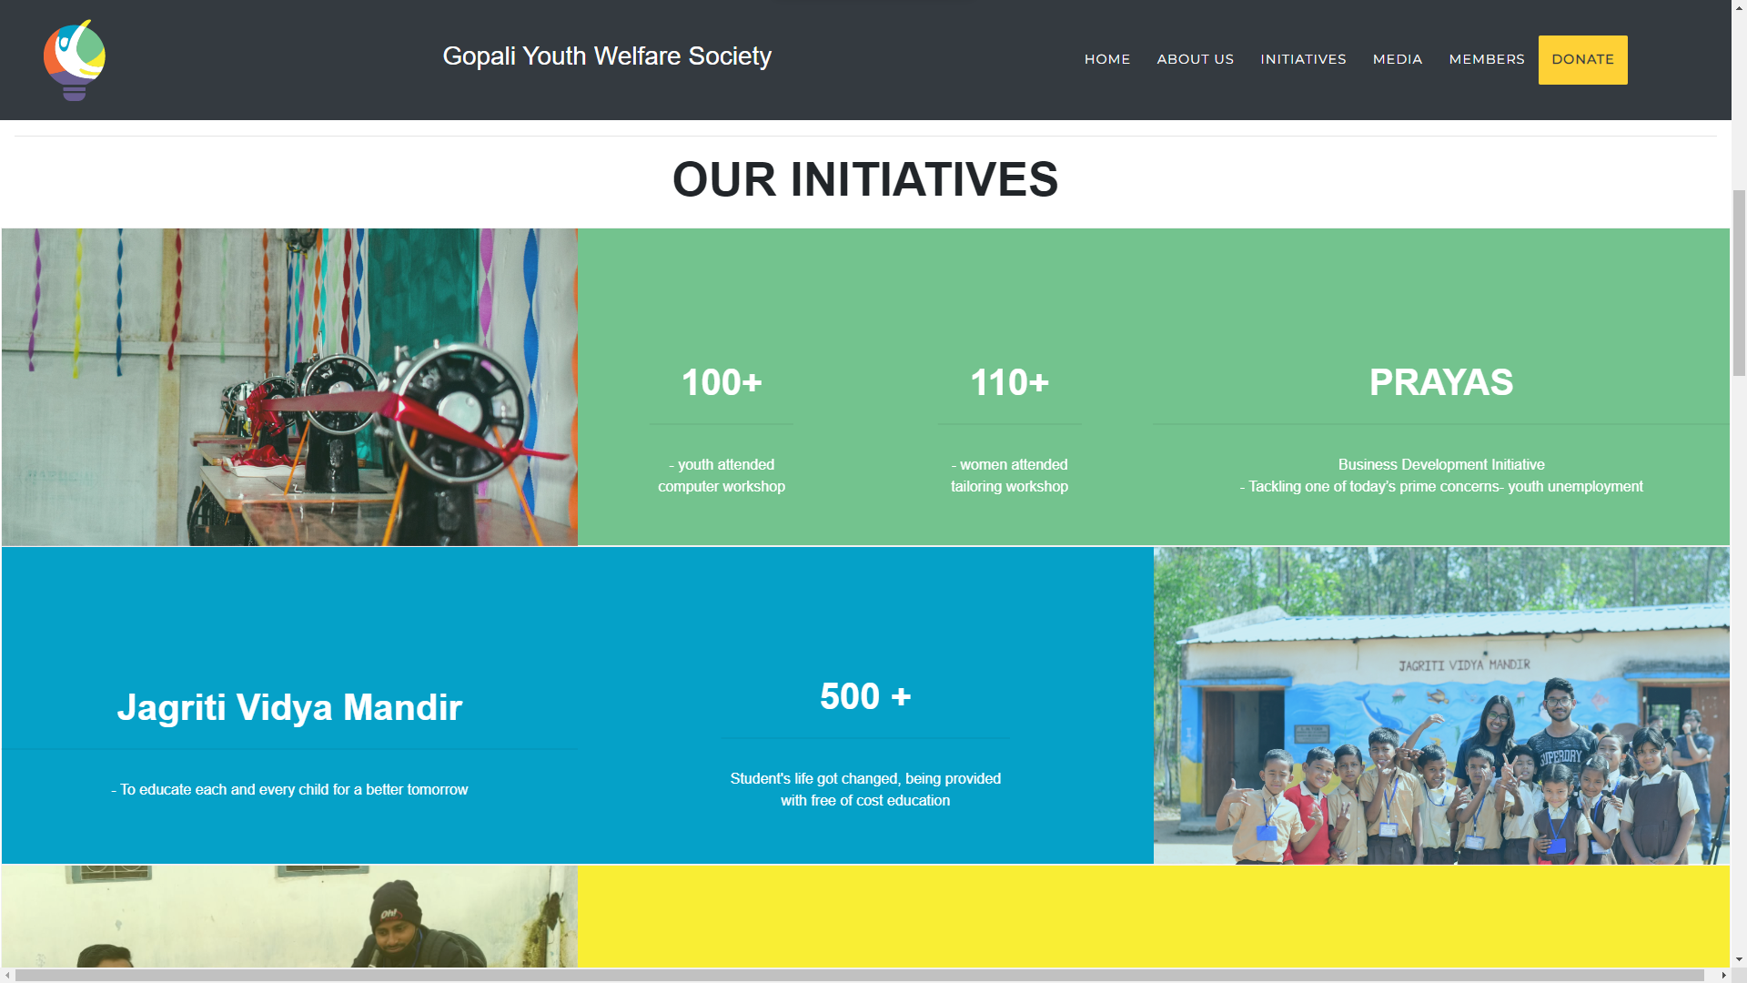Click the 110+ women tailoring workshop stat
The height and width of the screenshot is (983, 1747).
[1009, 382]
